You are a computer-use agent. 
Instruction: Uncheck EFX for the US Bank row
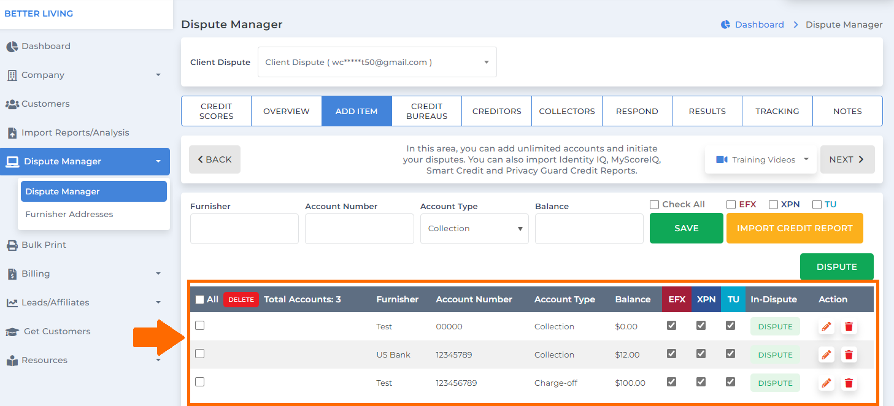671,354
